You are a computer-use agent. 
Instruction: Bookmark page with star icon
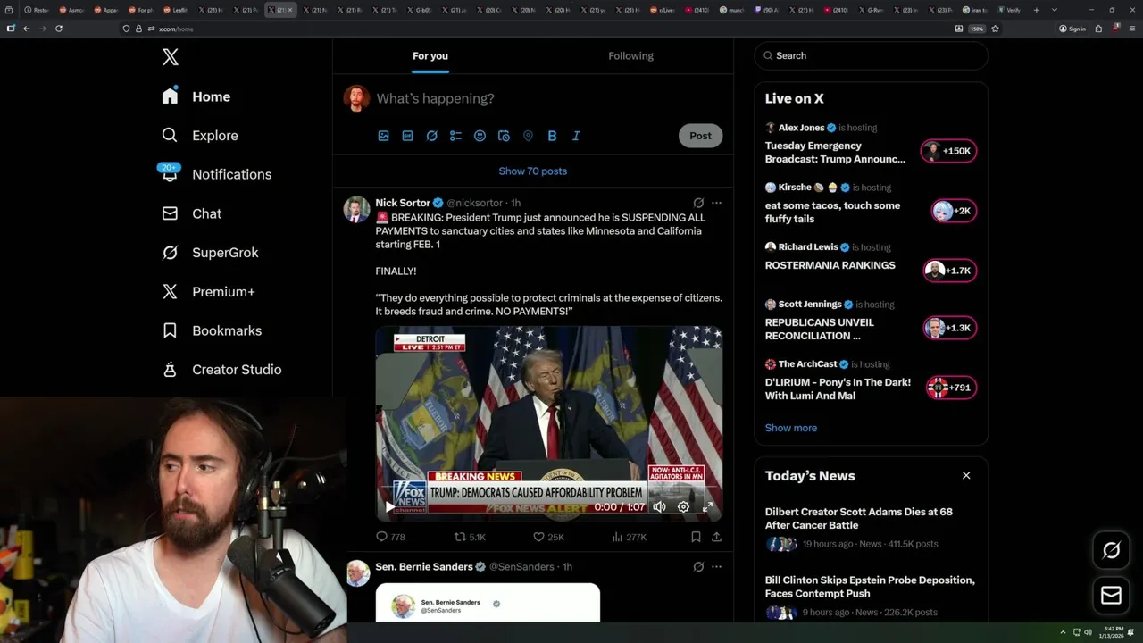click(x=995, y=29)
